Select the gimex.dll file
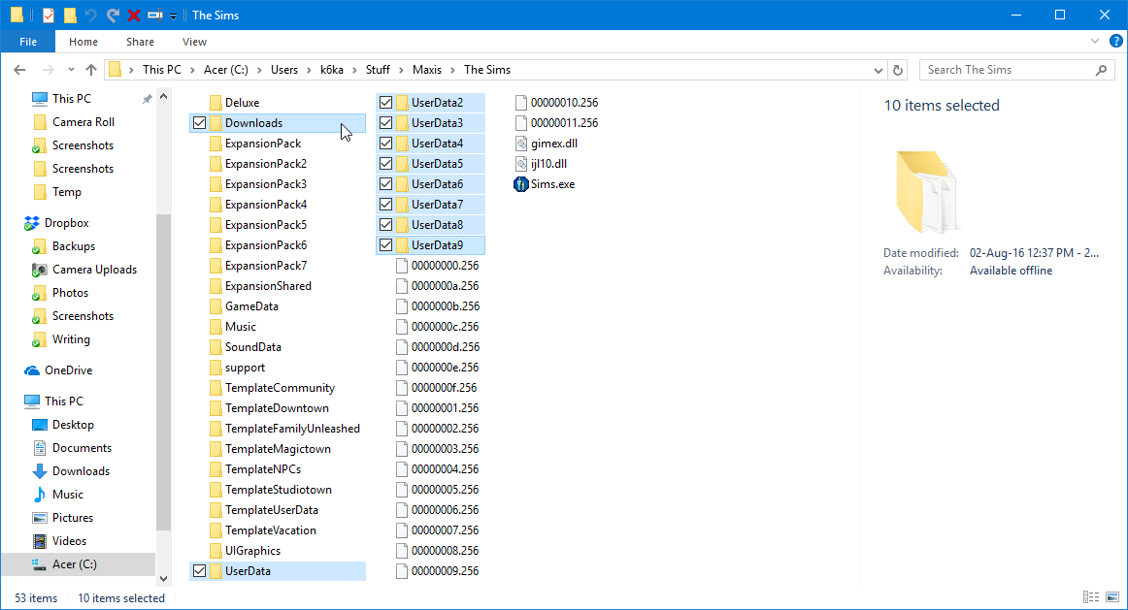 coord(547,144)
